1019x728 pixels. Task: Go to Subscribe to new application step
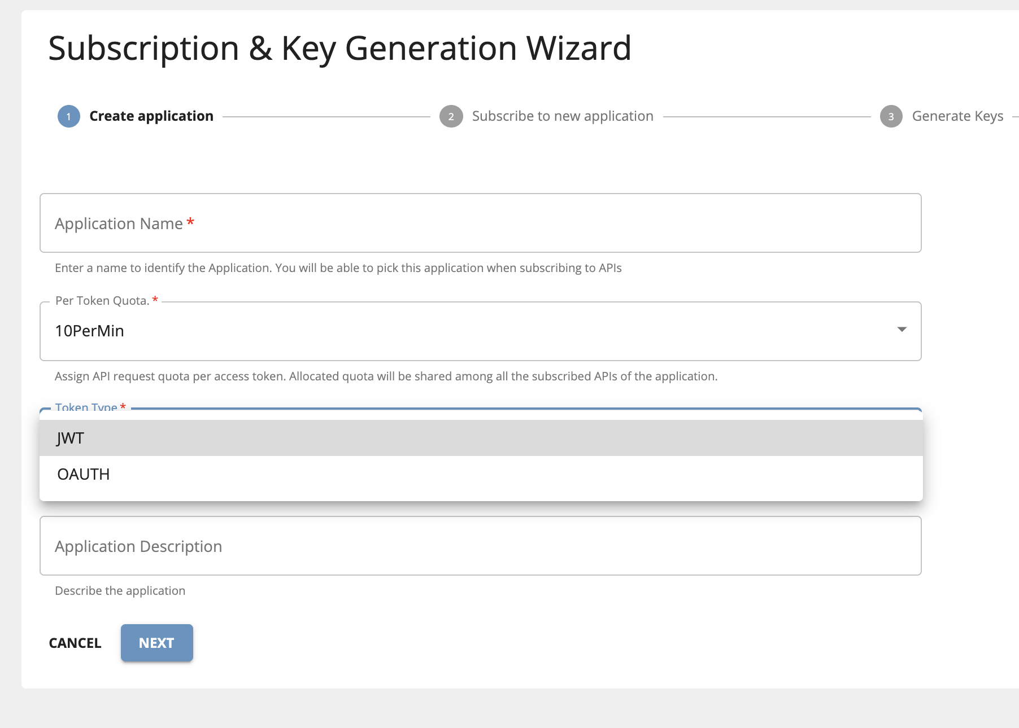click(x=563, y=116)
